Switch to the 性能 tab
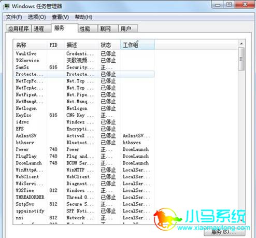This screenshot has width=256, height=238. (88, 29)
